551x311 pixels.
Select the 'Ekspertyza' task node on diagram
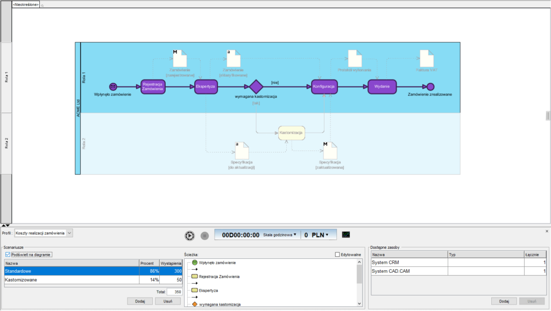pos(206,86)
